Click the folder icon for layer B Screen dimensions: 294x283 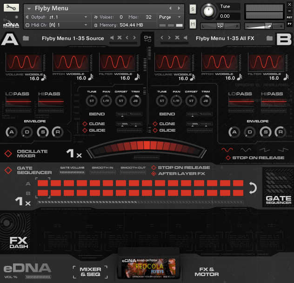pos(269,38)
